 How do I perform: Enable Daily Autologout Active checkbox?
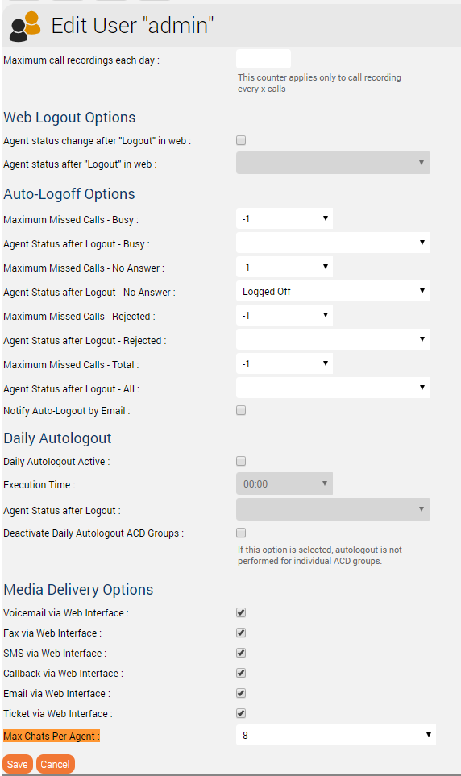point(241,461)
